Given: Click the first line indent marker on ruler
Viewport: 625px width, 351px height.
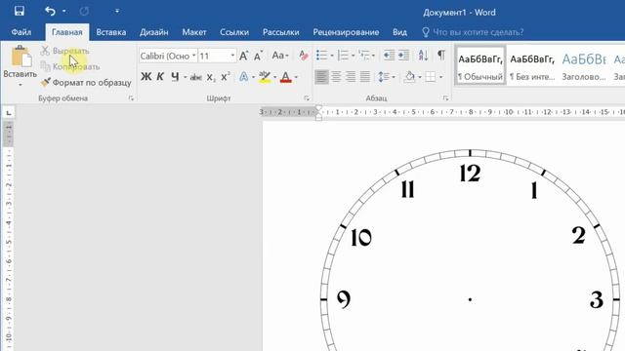Looking at the screenshot, I should 318,108.
